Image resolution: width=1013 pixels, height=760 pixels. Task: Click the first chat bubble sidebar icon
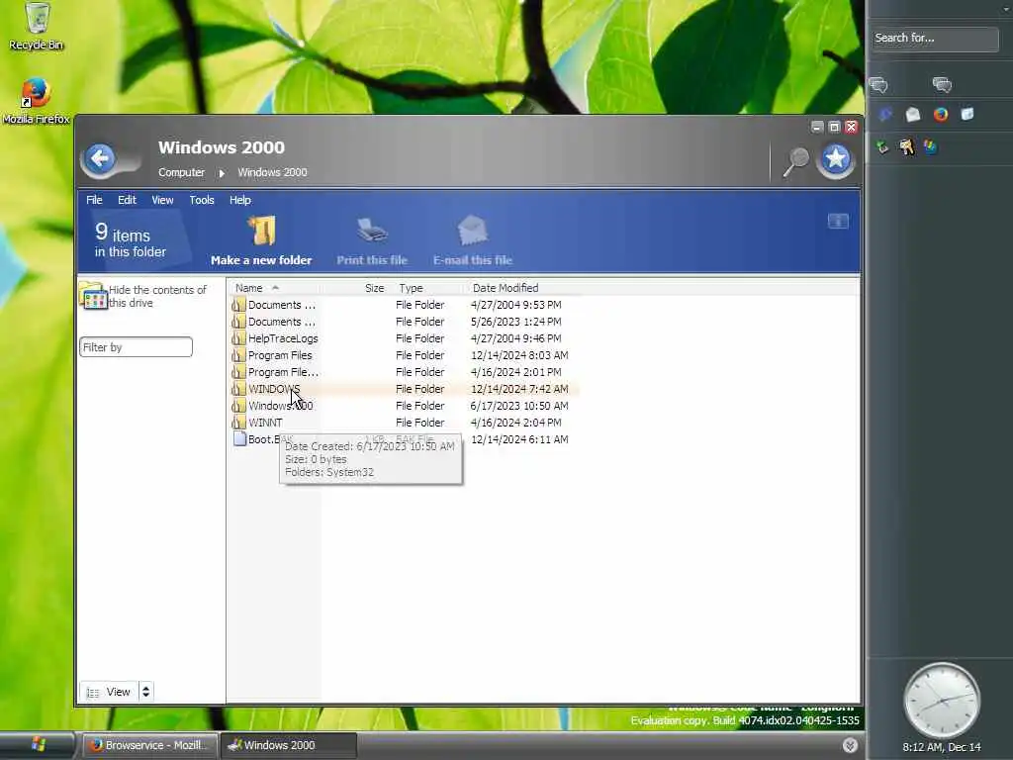coord(878,85)
